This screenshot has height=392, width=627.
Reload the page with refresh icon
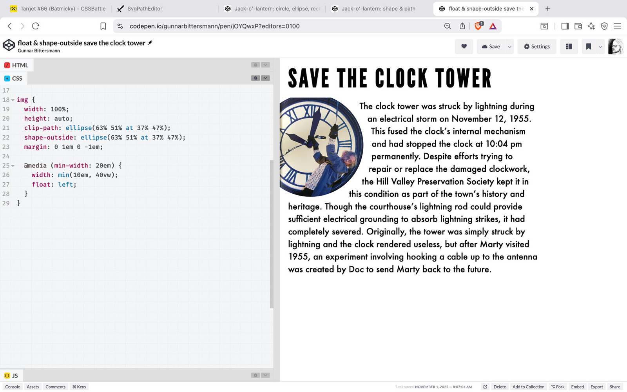click(36, 26)
